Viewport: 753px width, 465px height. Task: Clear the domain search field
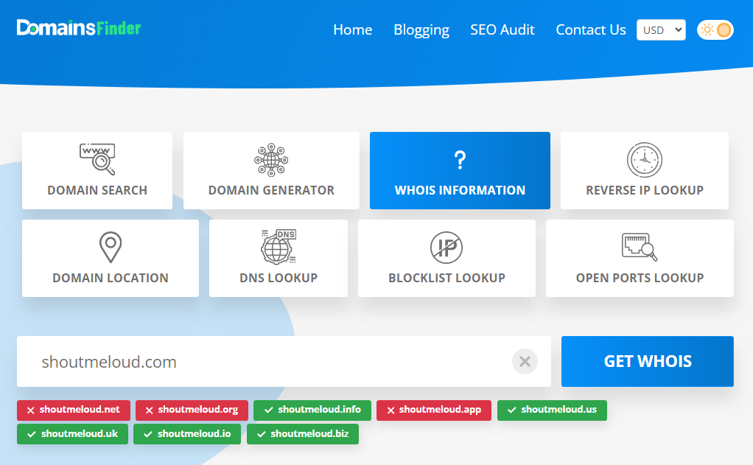coord(525,361)
